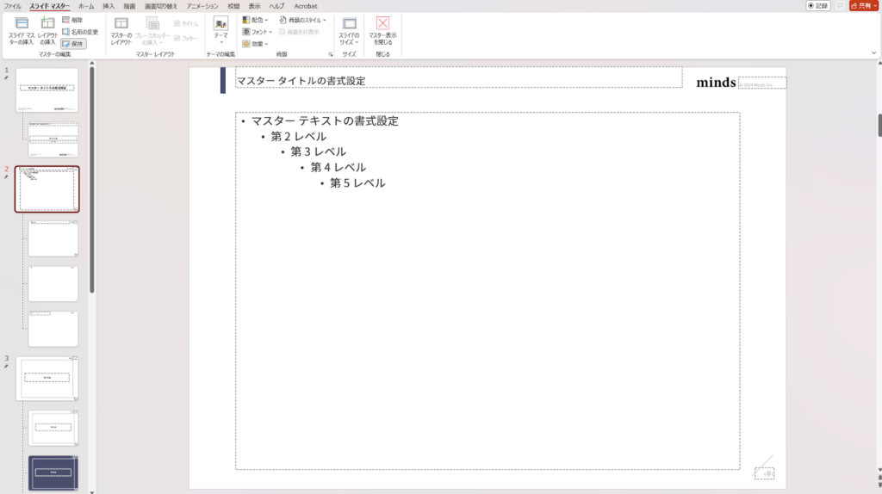Toggle the タイトル checkbox
This screenshot has width=882, height=494.
pyautogui.click(x=185, y=24)
